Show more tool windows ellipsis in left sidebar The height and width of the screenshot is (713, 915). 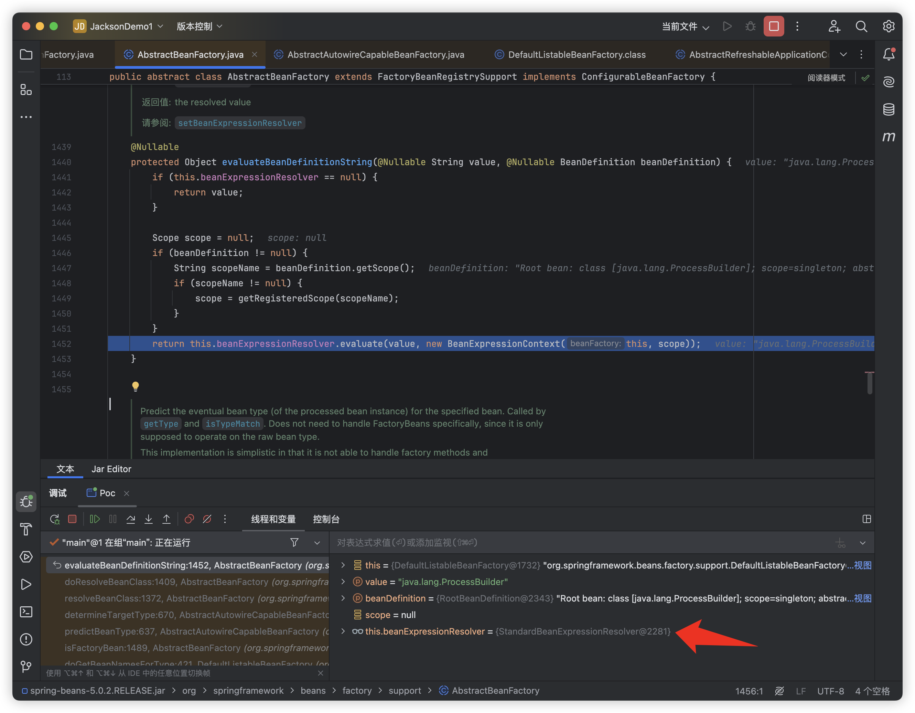(26, 117)
